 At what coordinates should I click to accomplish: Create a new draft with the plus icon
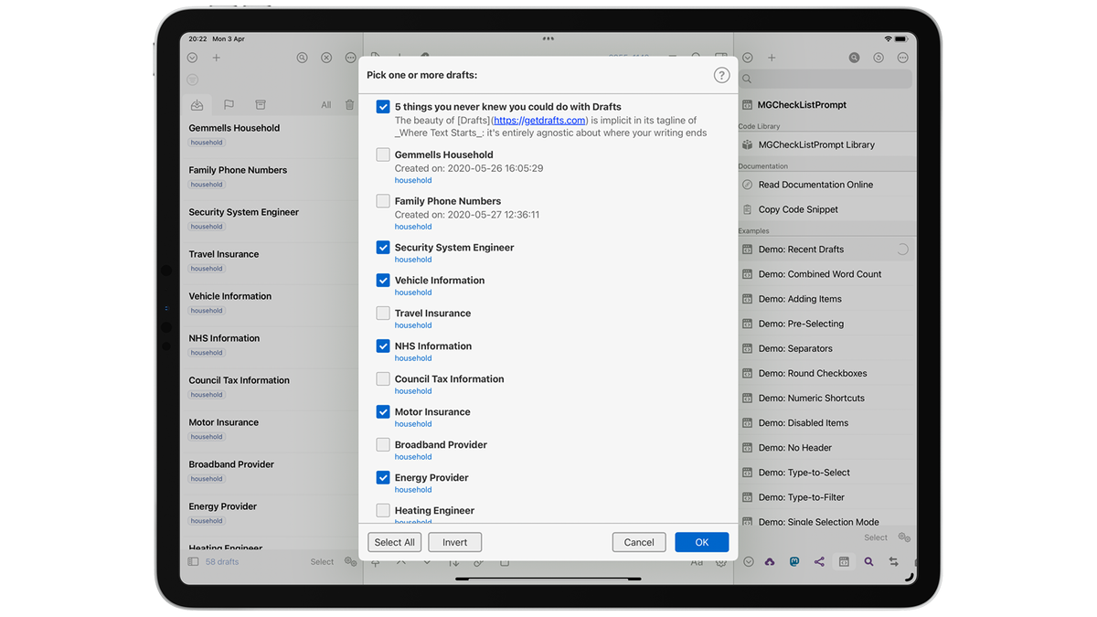[x=216, y=57]
